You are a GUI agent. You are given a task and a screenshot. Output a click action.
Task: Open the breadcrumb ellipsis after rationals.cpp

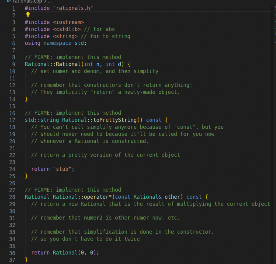tap(50, 2)
